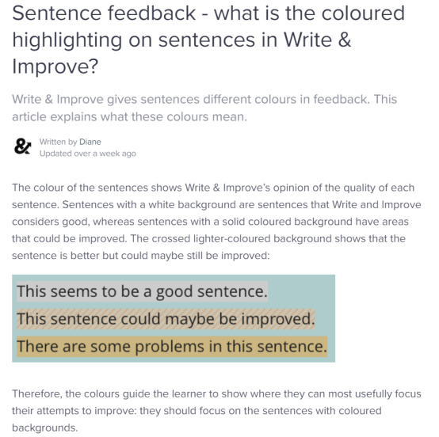The image size is (439, 437).
Task: Open the highlighted sentences example image
Action: 174,318
